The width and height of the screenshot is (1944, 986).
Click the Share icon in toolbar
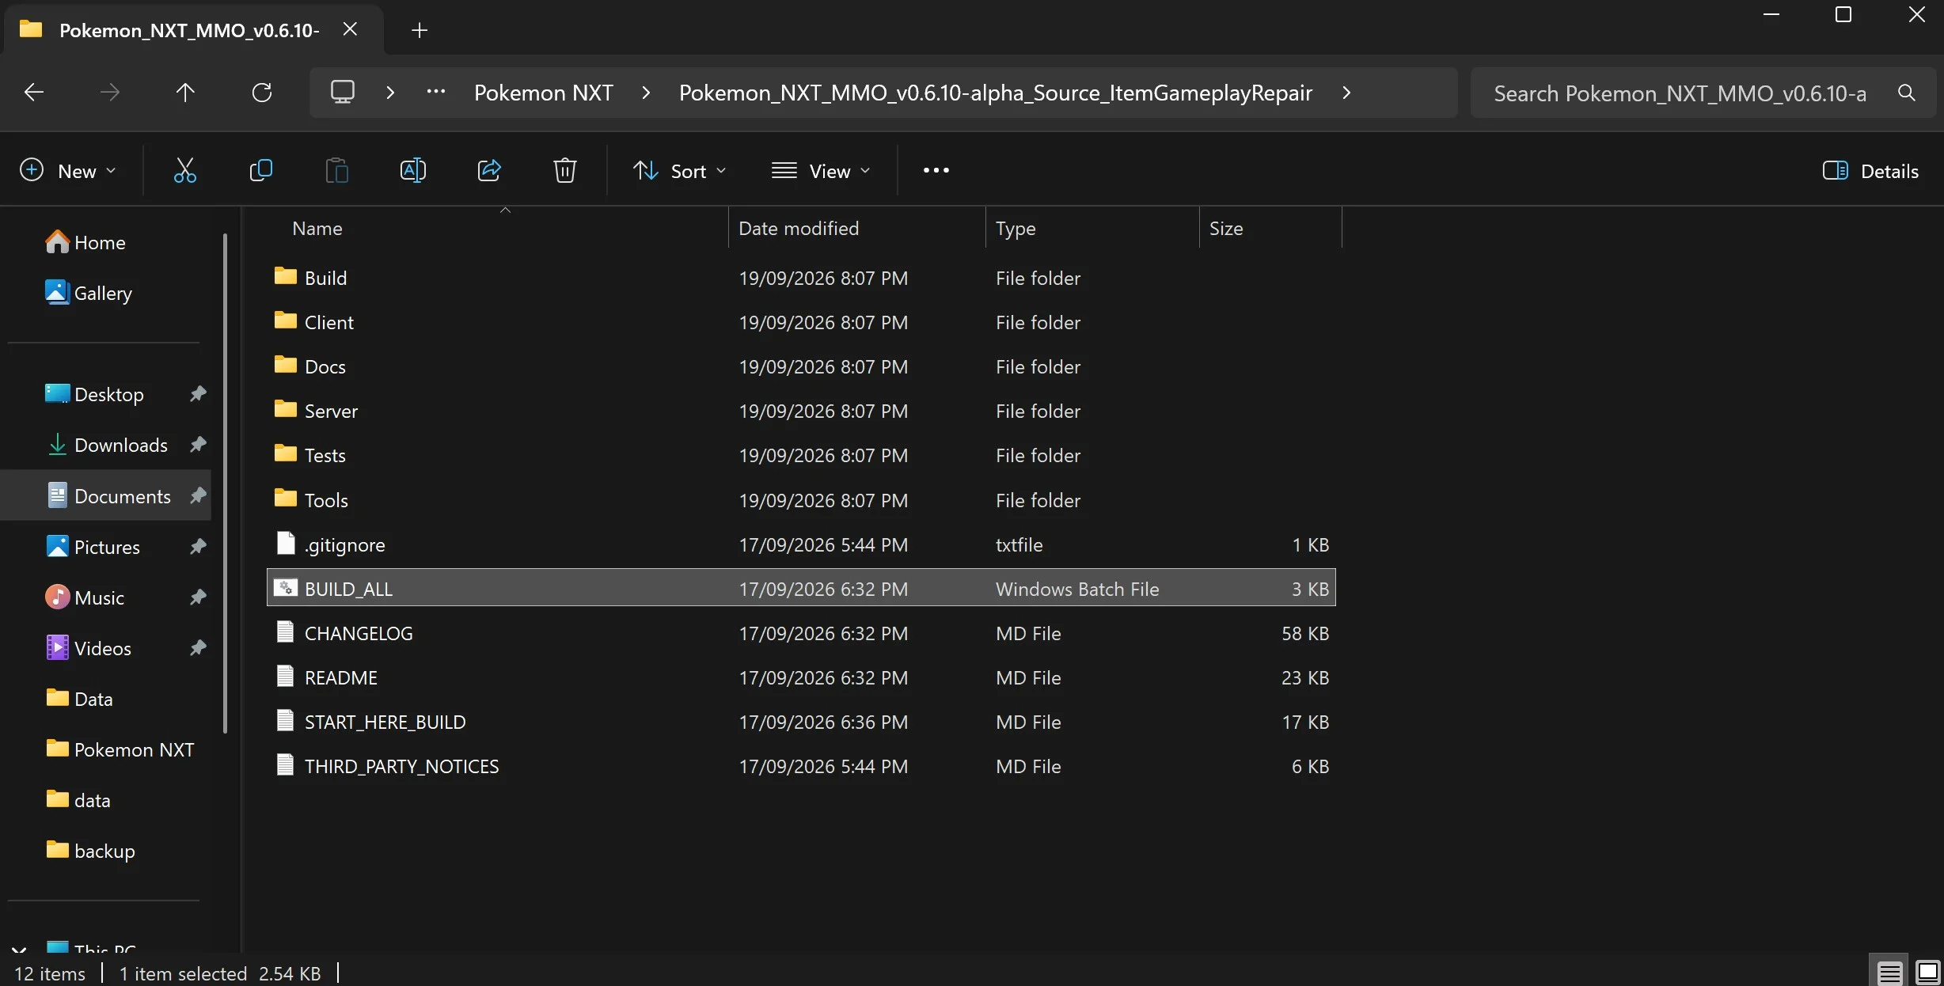tap(489, 170)
